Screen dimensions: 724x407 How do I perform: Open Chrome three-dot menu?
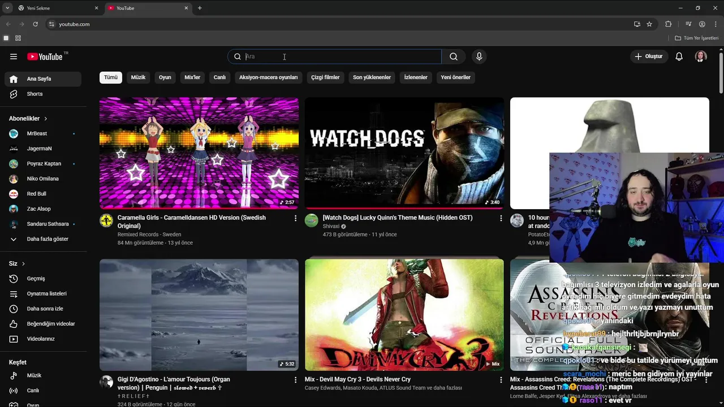click(716, 24)
